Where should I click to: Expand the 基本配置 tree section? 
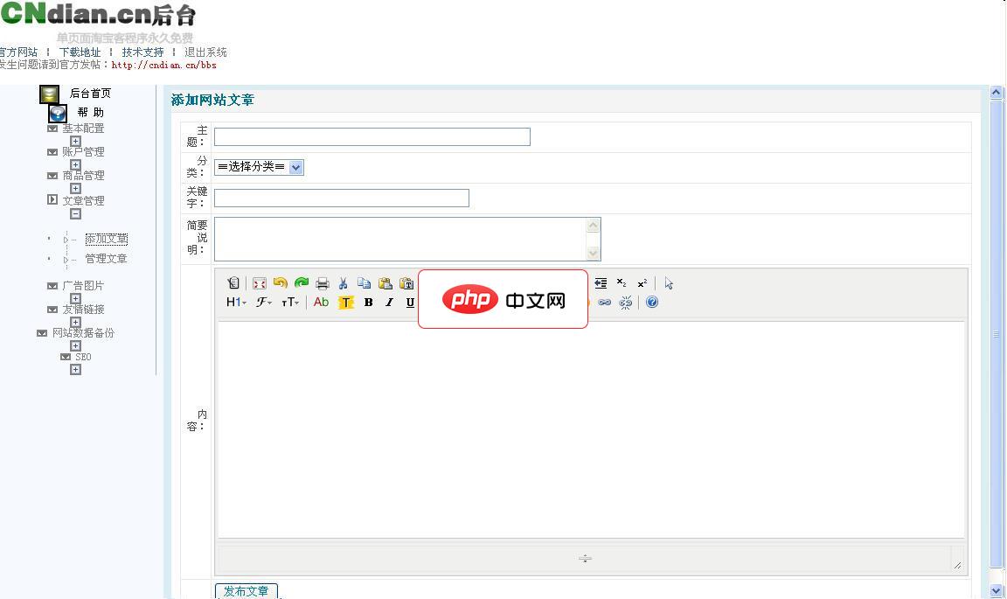click(75, 142)
